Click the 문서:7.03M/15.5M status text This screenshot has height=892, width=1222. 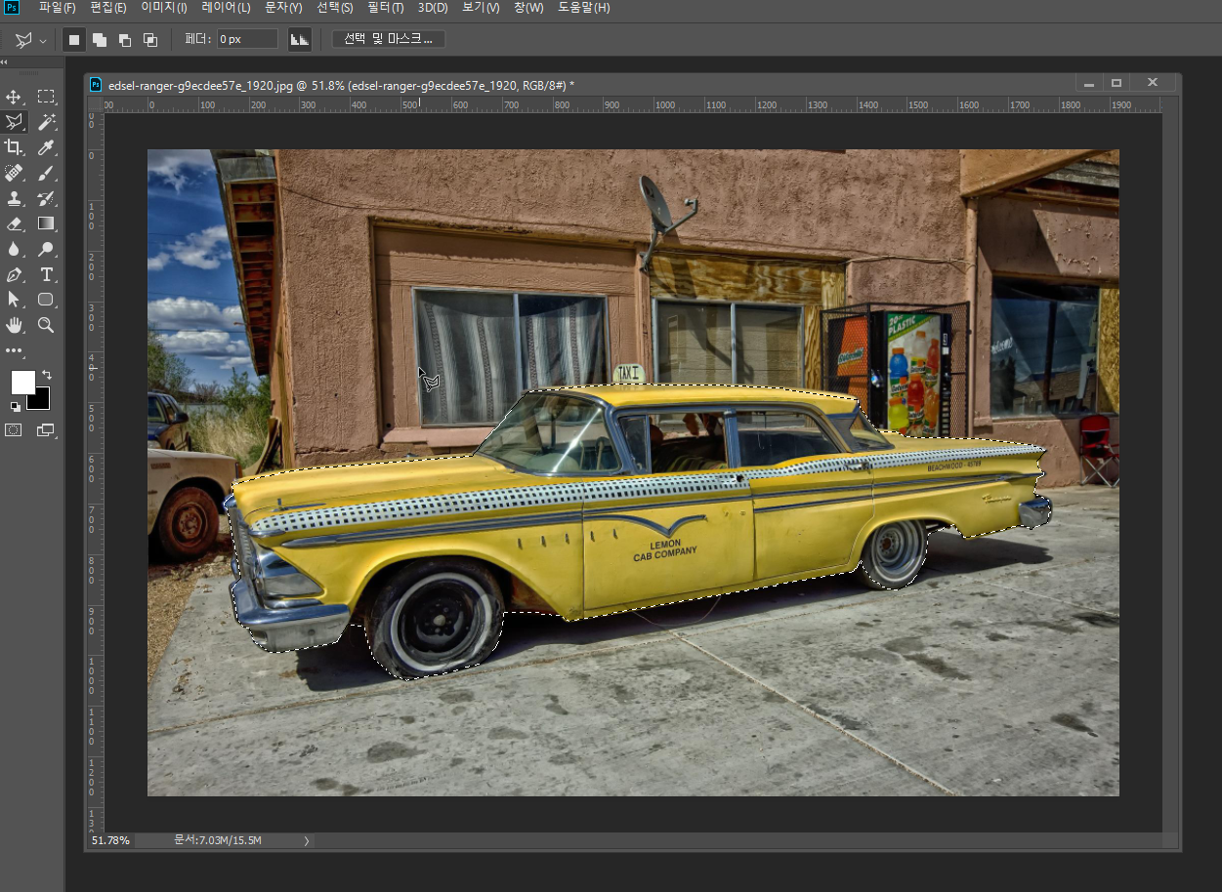(217, 840)
